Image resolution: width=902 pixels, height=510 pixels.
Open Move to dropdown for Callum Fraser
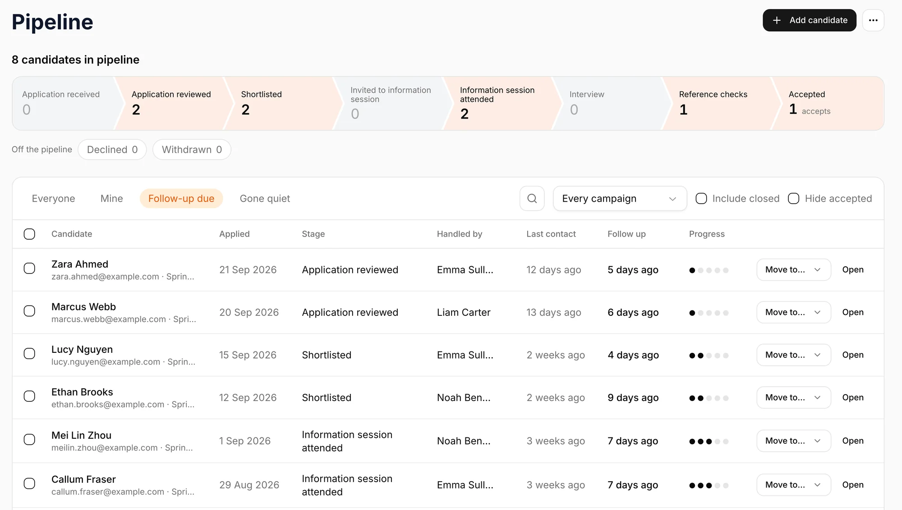793,485
